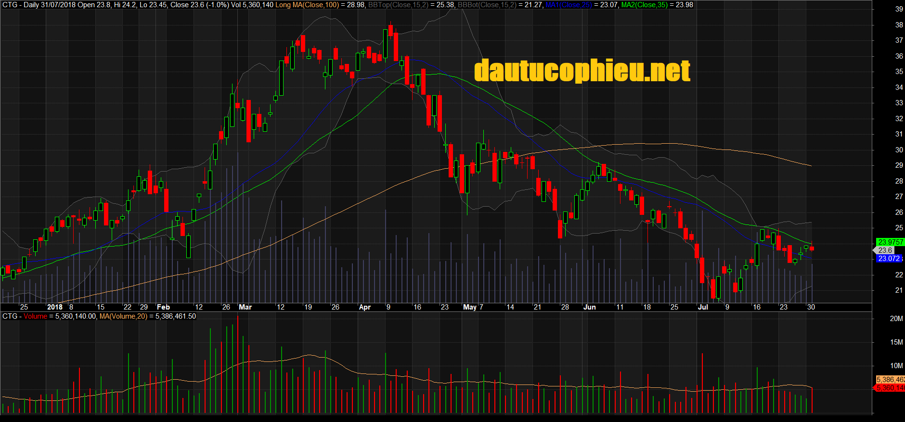Select the BBTop(Close,15,2) indicator label
This screenshot has width=905, height=422.
[398, 5]
